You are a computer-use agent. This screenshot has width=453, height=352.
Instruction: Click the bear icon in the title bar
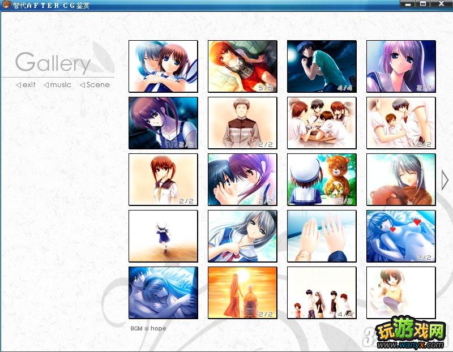[x=6, y=5]
